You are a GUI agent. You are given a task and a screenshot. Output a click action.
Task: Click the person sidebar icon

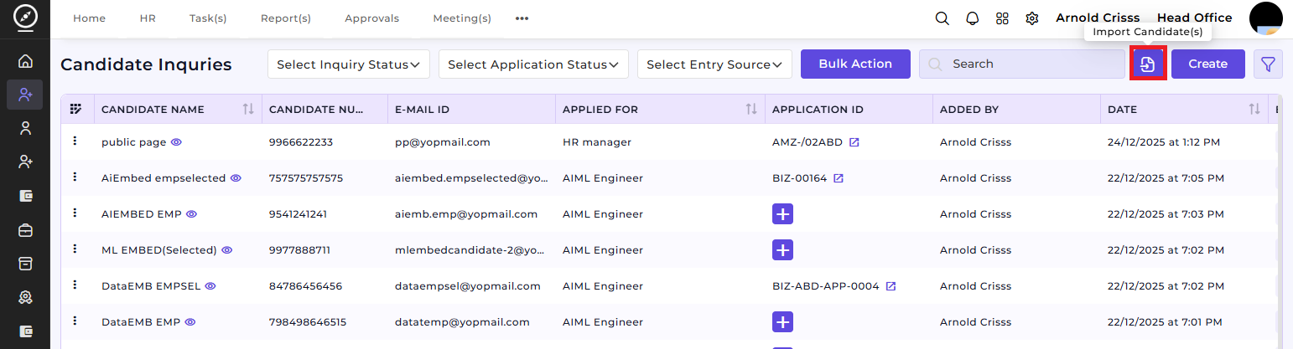click(25, 128)
